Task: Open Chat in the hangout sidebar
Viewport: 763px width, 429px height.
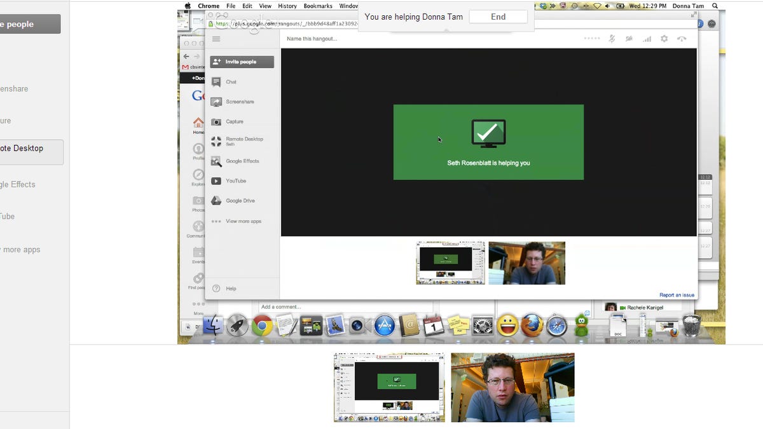Action: [230, 82]
